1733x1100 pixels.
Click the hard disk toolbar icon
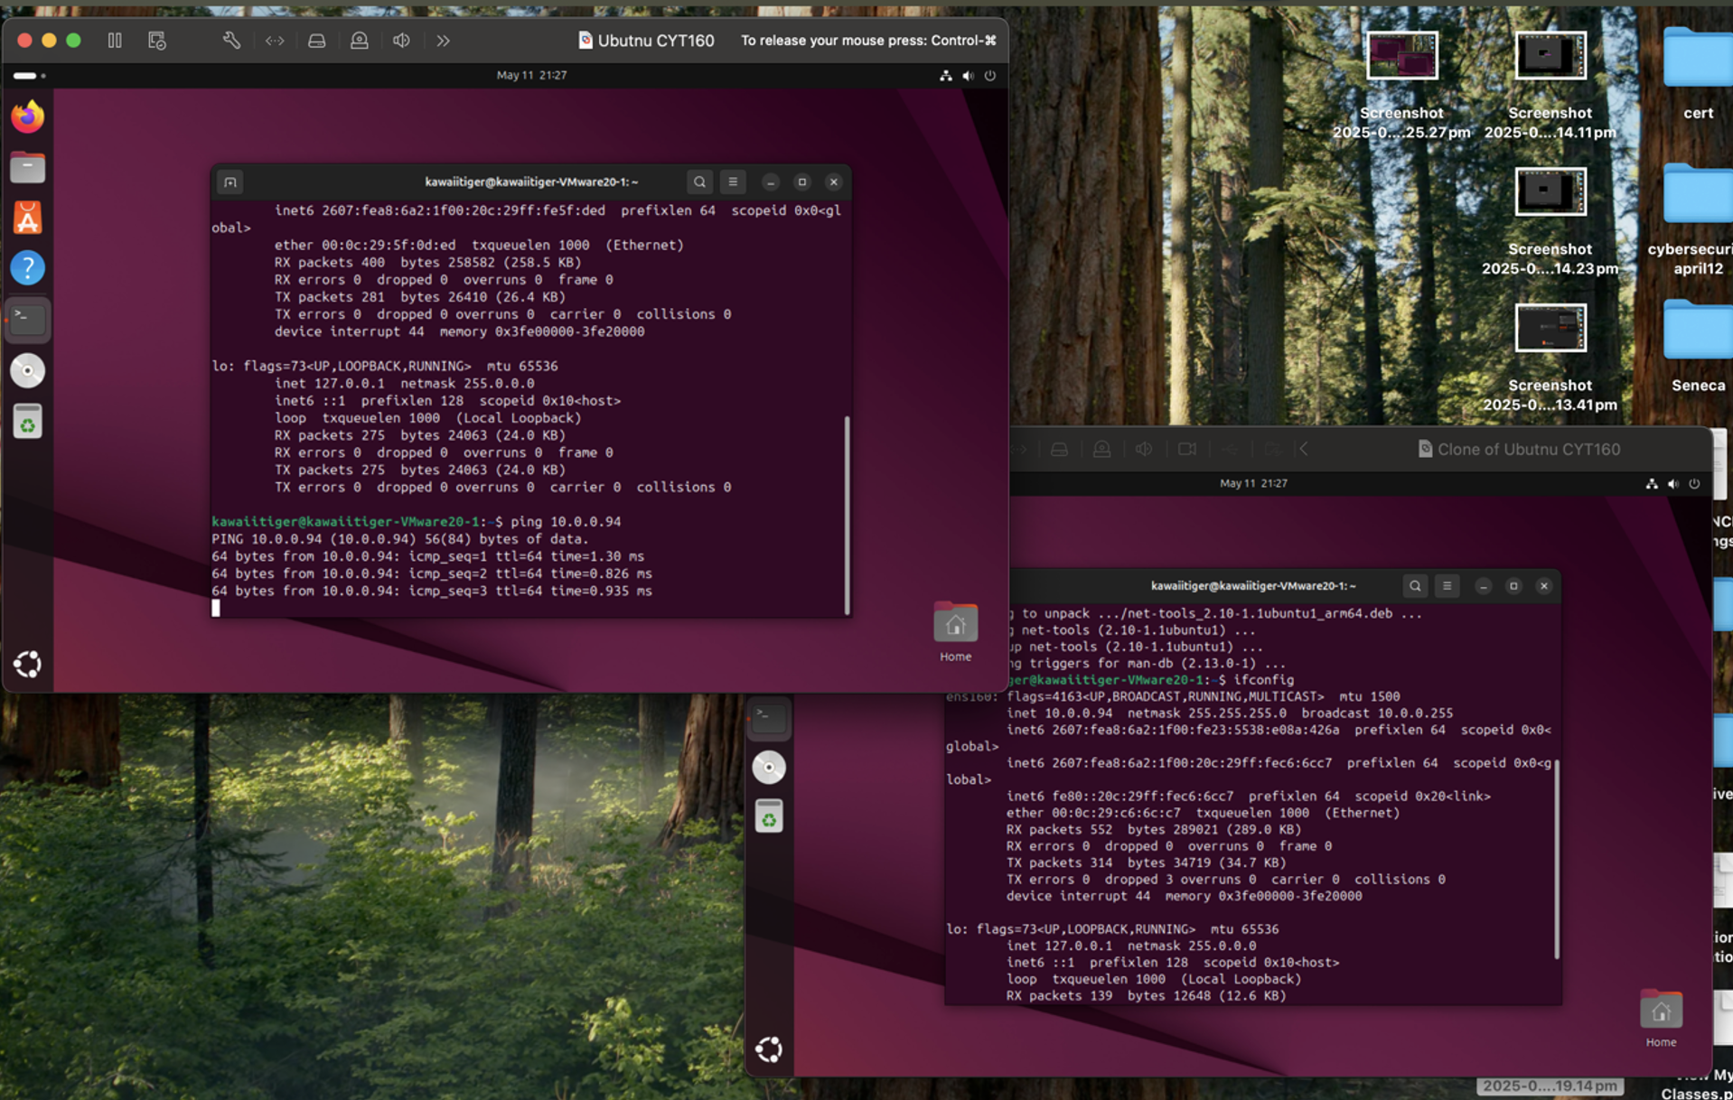click(x=316, y=41)
